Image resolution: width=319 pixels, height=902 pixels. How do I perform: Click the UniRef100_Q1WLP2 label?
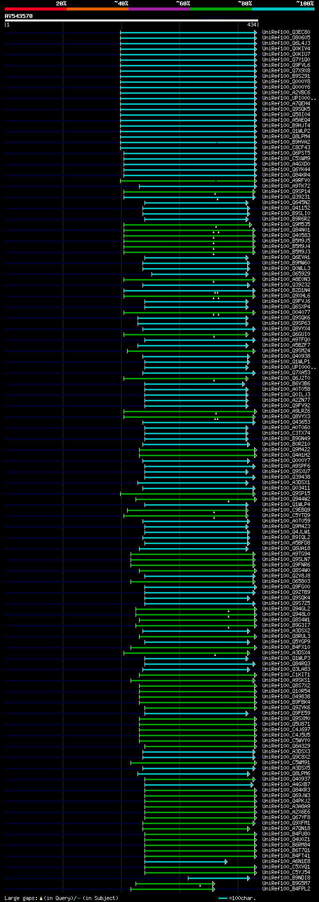[x=286, y=131]
